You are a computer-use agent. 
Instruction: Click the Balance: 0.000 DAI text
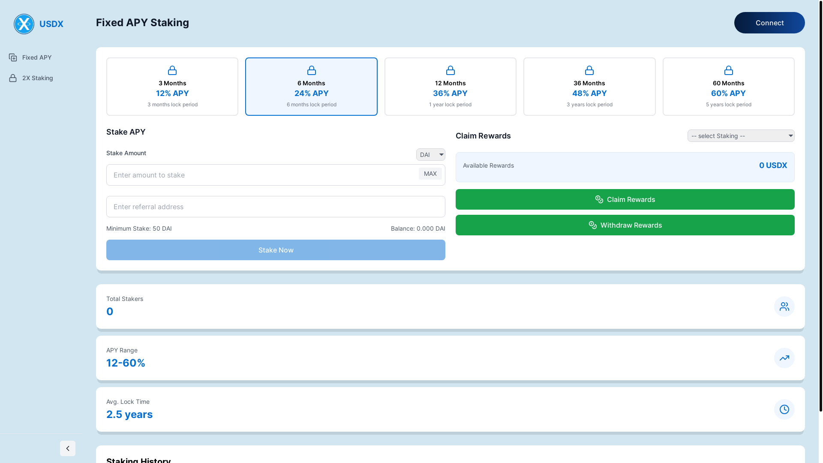[418, 228]
